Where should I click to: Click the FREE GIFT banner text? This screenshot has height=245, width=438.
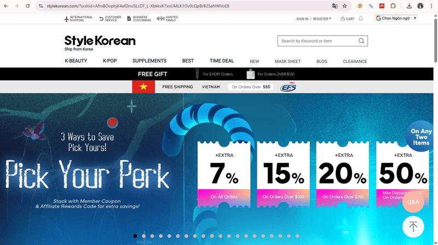pos(153,74)
